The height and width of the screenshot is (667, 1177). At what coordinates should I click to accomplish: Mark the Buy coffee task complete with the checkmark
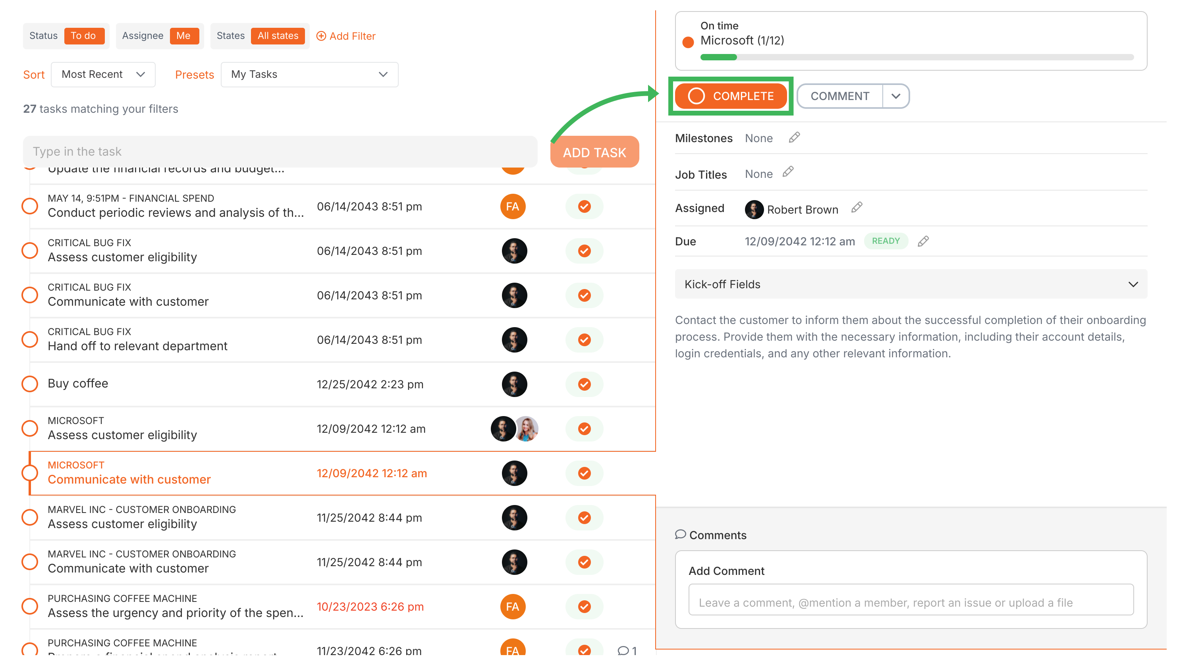point(584,384)
